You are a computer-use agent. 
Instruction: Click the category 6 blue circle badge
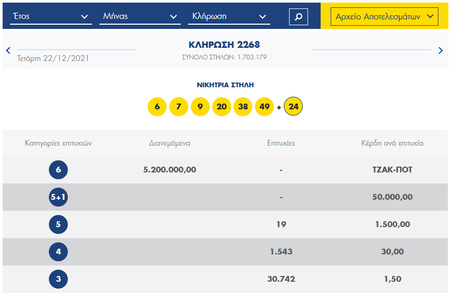click(58, 170)
